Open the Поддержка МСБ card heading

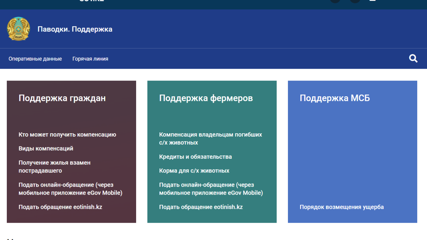click(x=334, y=98)
